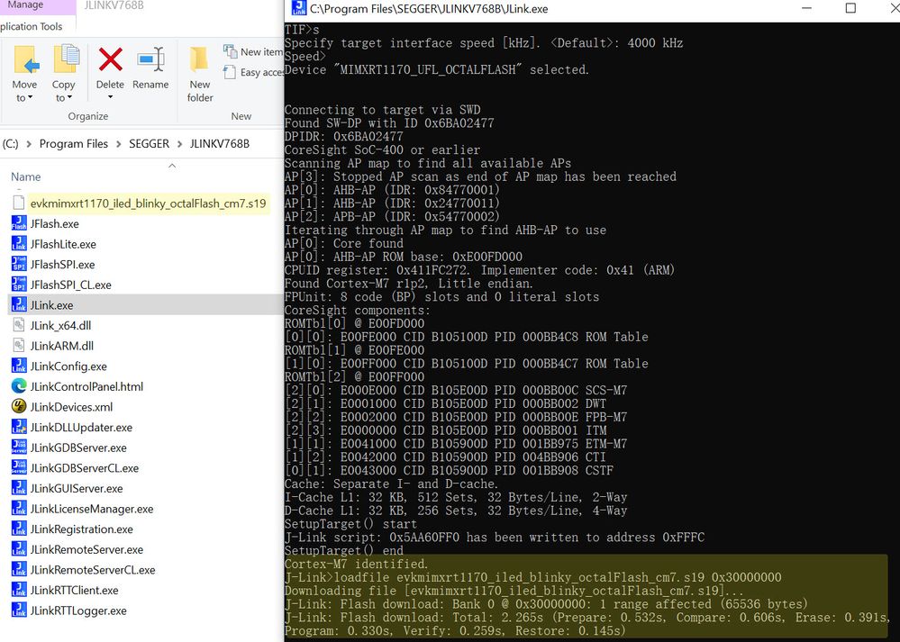Select the JLinkRegistration.exe file icon
The width and height of the screenshot is (900, 642).
[19, 529]
